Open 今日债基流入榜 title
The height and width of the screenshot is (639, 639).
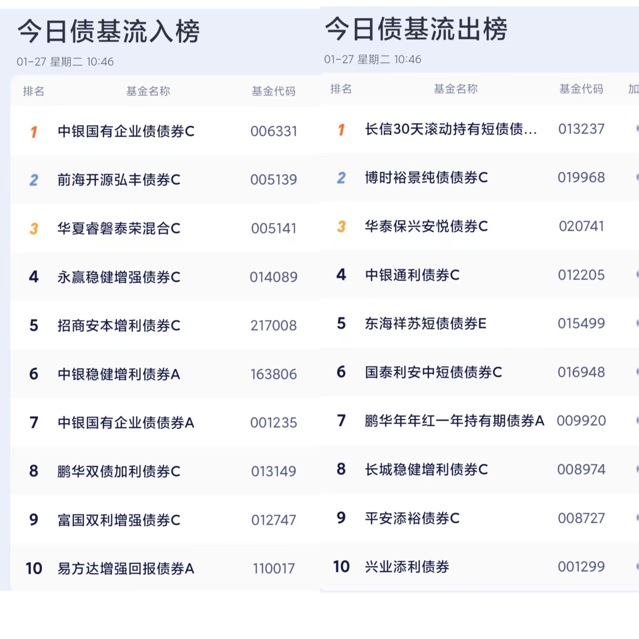click(109, 32)
